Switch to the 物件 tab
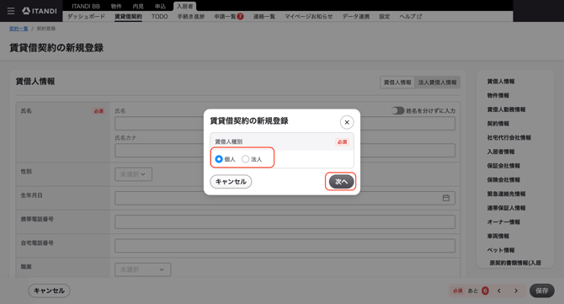This screenshot has height=304, width=564. tap(116, 6)
